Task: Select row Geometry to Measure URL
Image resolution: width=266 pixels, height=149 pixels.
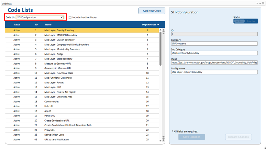Action: 82,68
